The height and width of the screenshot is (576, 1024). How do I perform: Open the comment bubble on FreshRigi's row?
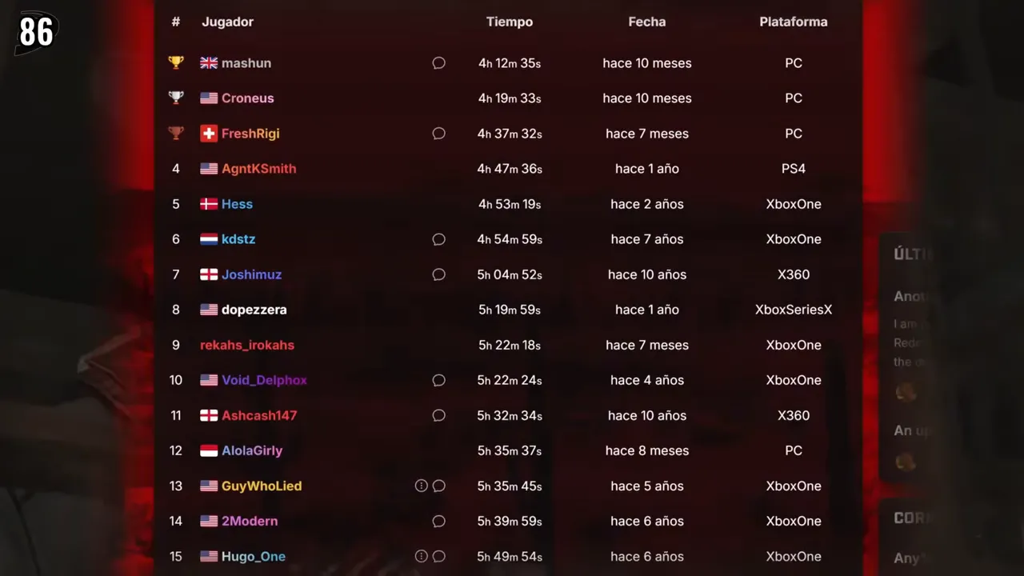(x=438, y=134)
